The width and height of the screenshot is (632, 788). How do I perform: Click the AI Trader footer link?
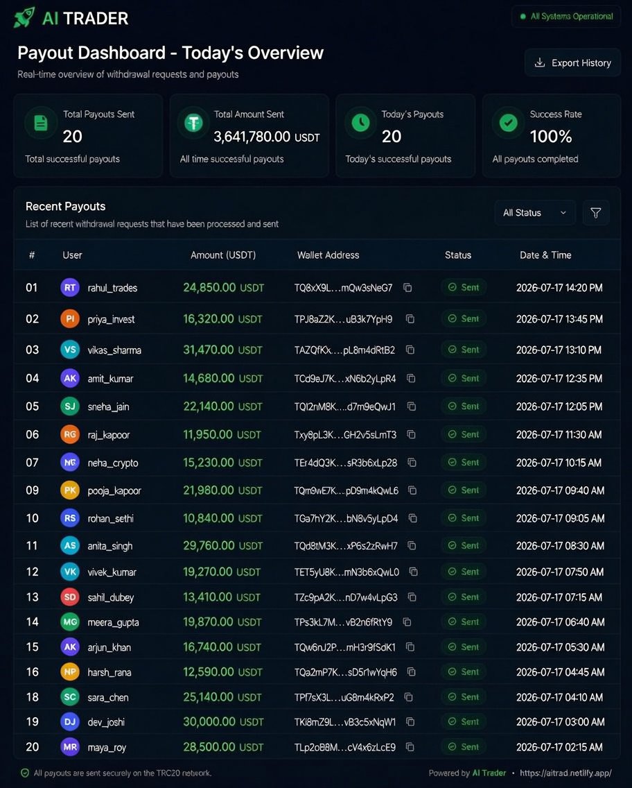coord(489,773)
